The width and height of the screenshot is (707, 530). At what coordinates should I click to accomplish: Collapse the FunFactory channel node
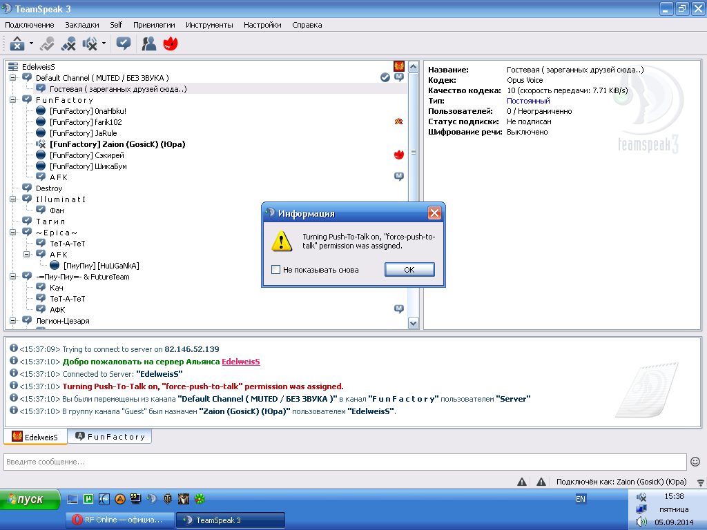[x=13, y=99]
